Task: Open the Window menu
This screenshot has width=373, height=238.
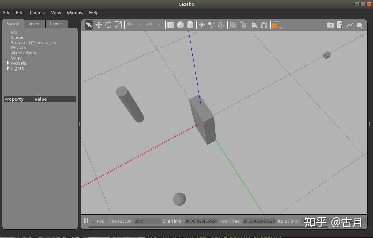Action: click(75, 13)
